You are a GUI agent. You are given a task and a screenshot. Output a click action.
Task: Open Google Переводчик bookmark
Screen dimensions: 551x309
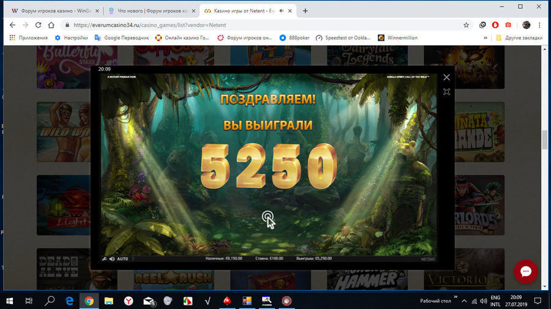(122, 37)
